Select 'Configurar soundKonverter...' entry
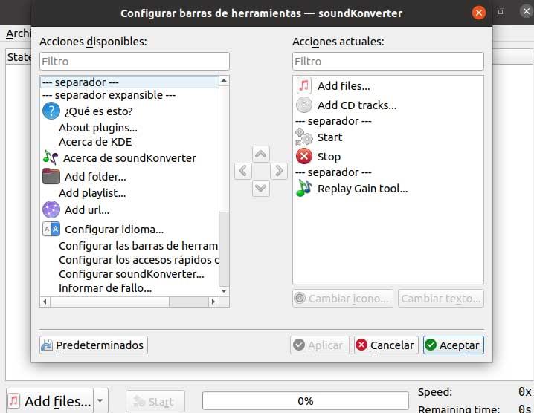This screenshot has width=534, height=413. pos(132,274)
